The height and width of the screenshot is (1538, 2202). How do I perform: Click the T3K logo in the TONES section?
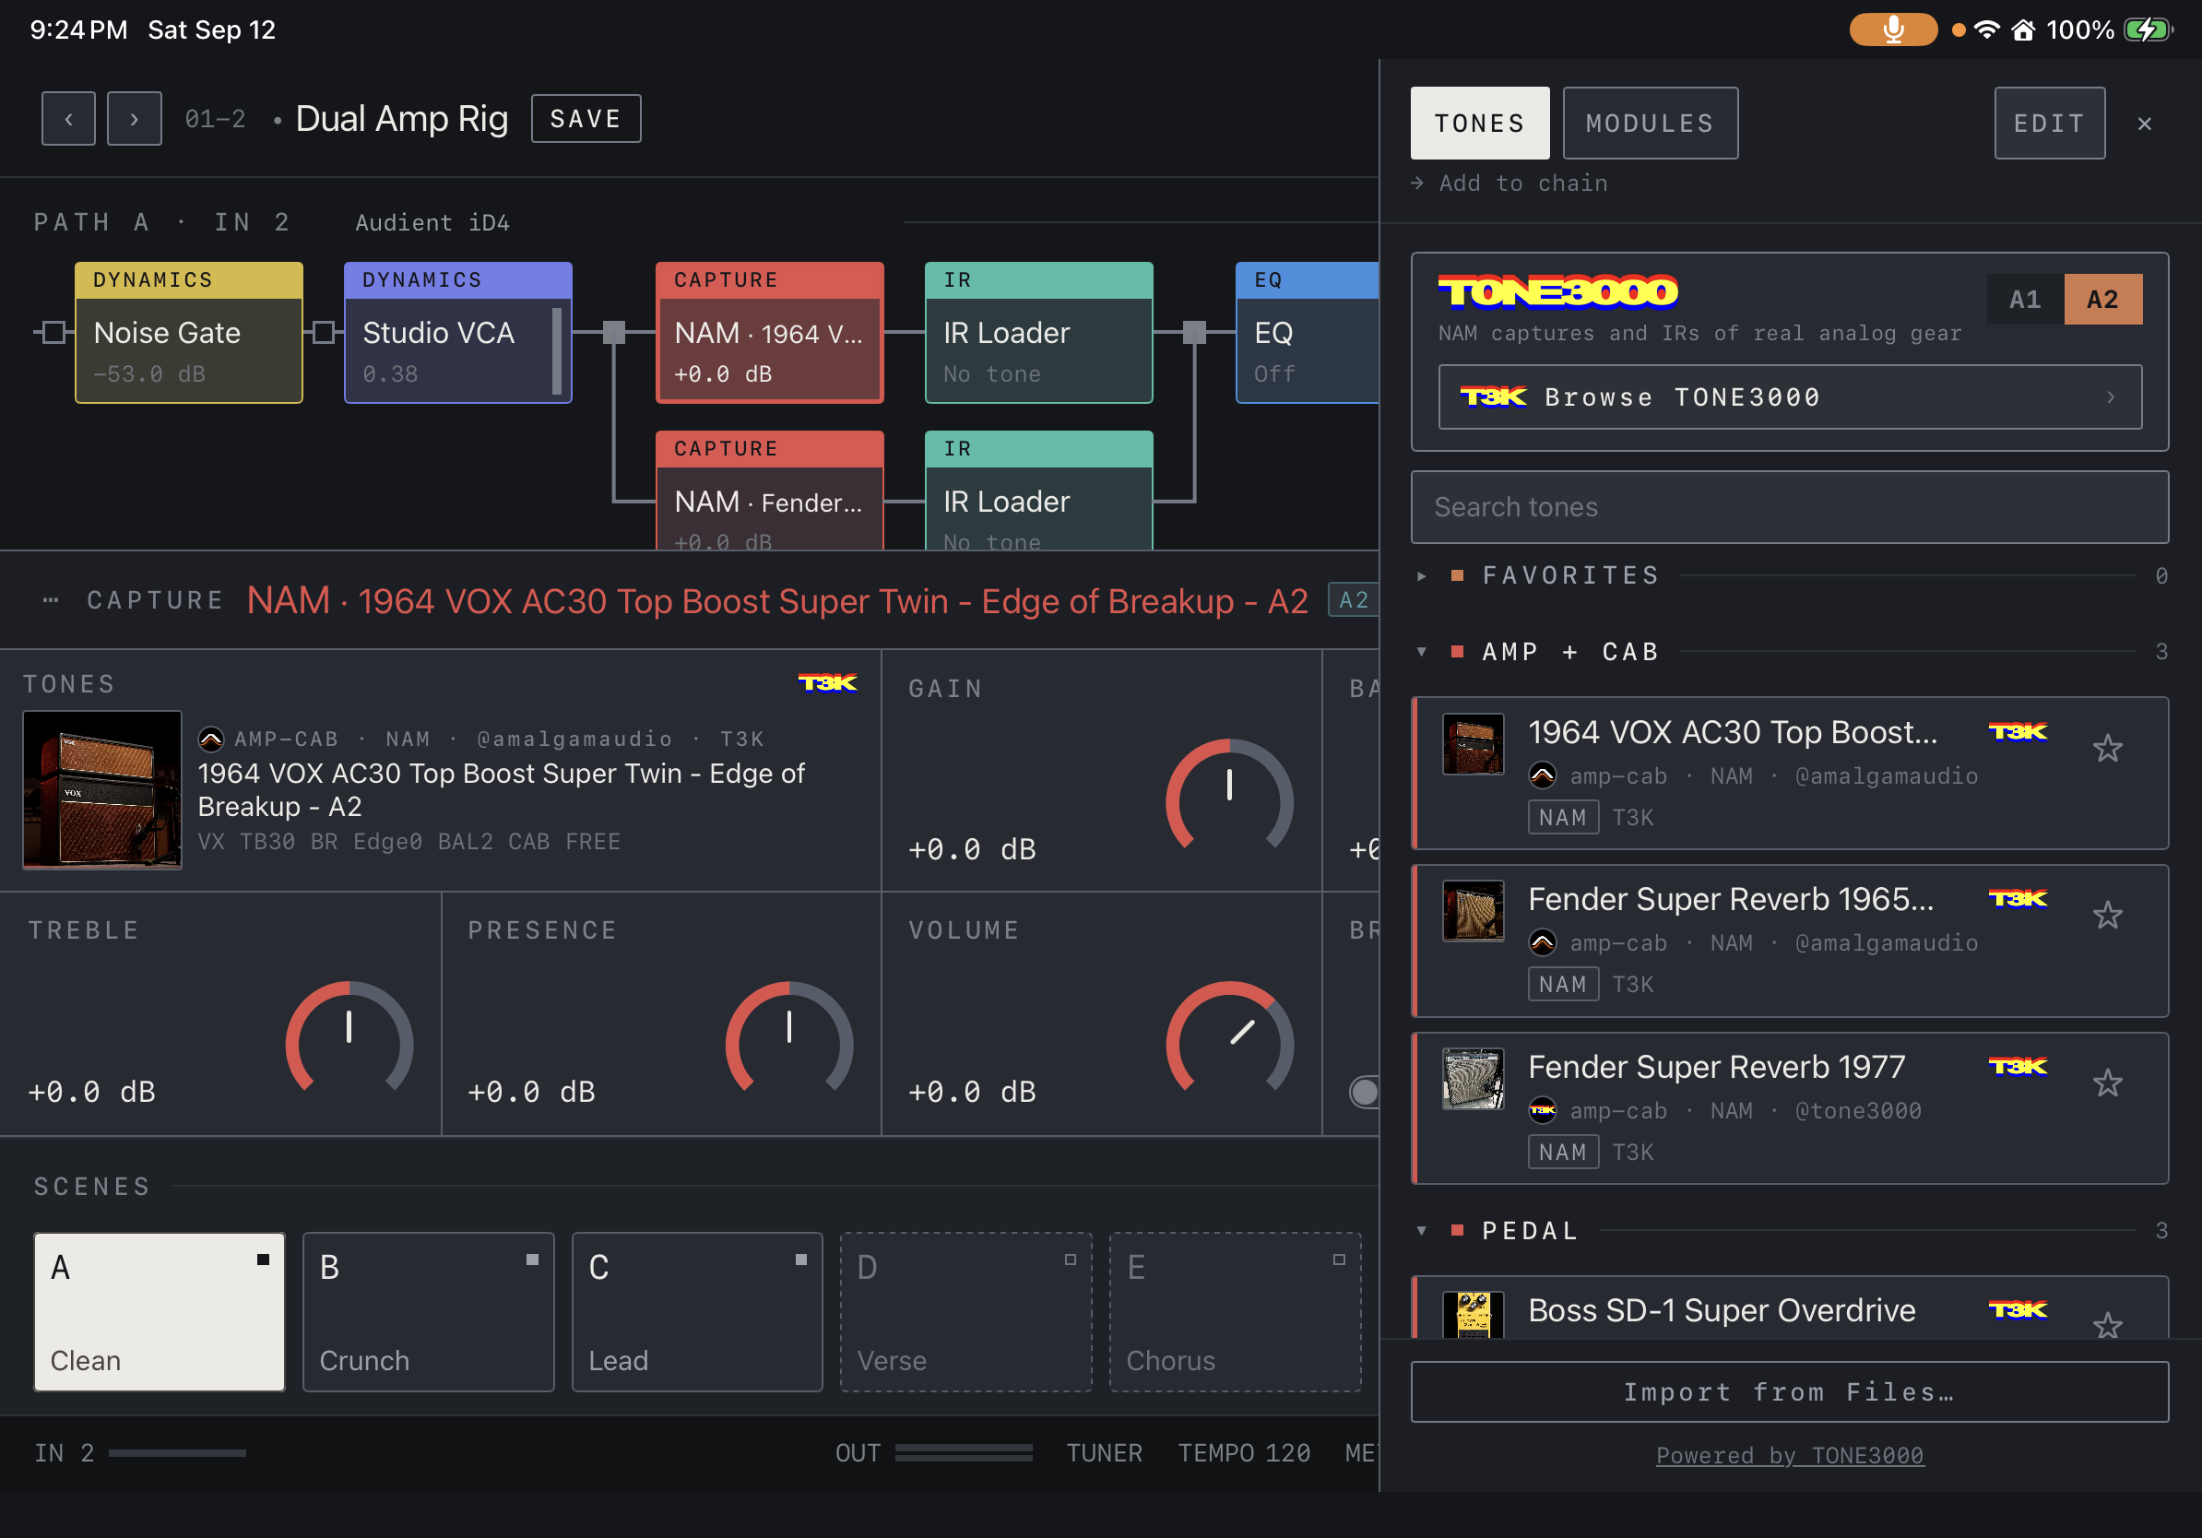pyautogui.click(x=828, y=682)
